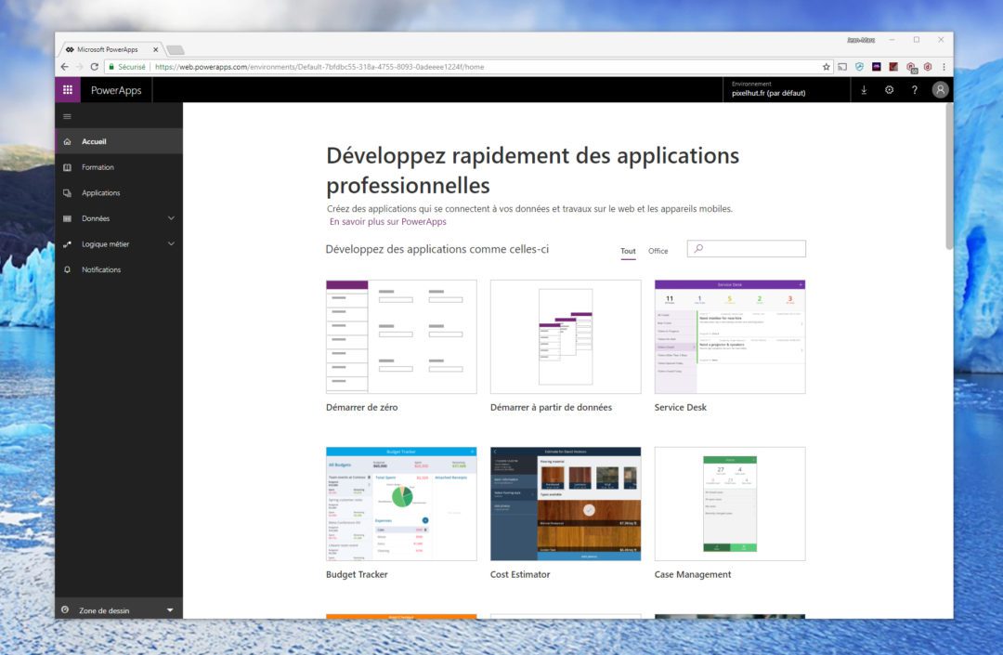This screenshot has width=1003, height=655.
Task: Open the PowerApps settings gear
Action: click(x=889, y=89)
